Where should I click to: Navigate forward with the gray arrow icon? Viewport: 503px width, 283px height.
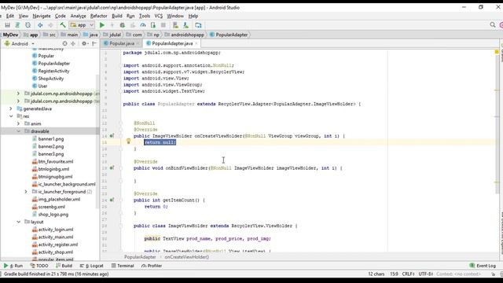tap(50, 25)
